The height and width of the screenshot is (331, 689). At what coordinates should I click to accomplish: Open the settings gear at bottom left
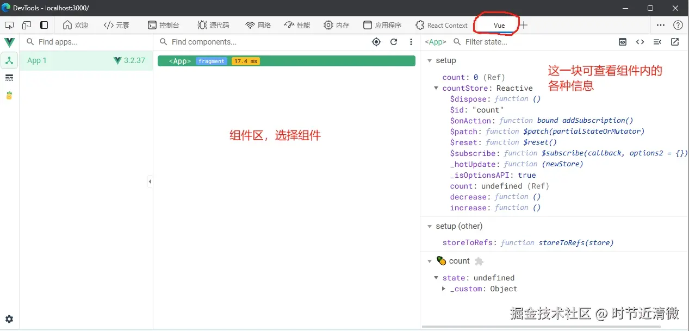pyautogui.click(x=9, y=319)
